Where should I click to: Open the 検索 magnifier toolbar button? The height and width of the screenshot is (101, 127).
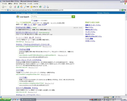27,7
